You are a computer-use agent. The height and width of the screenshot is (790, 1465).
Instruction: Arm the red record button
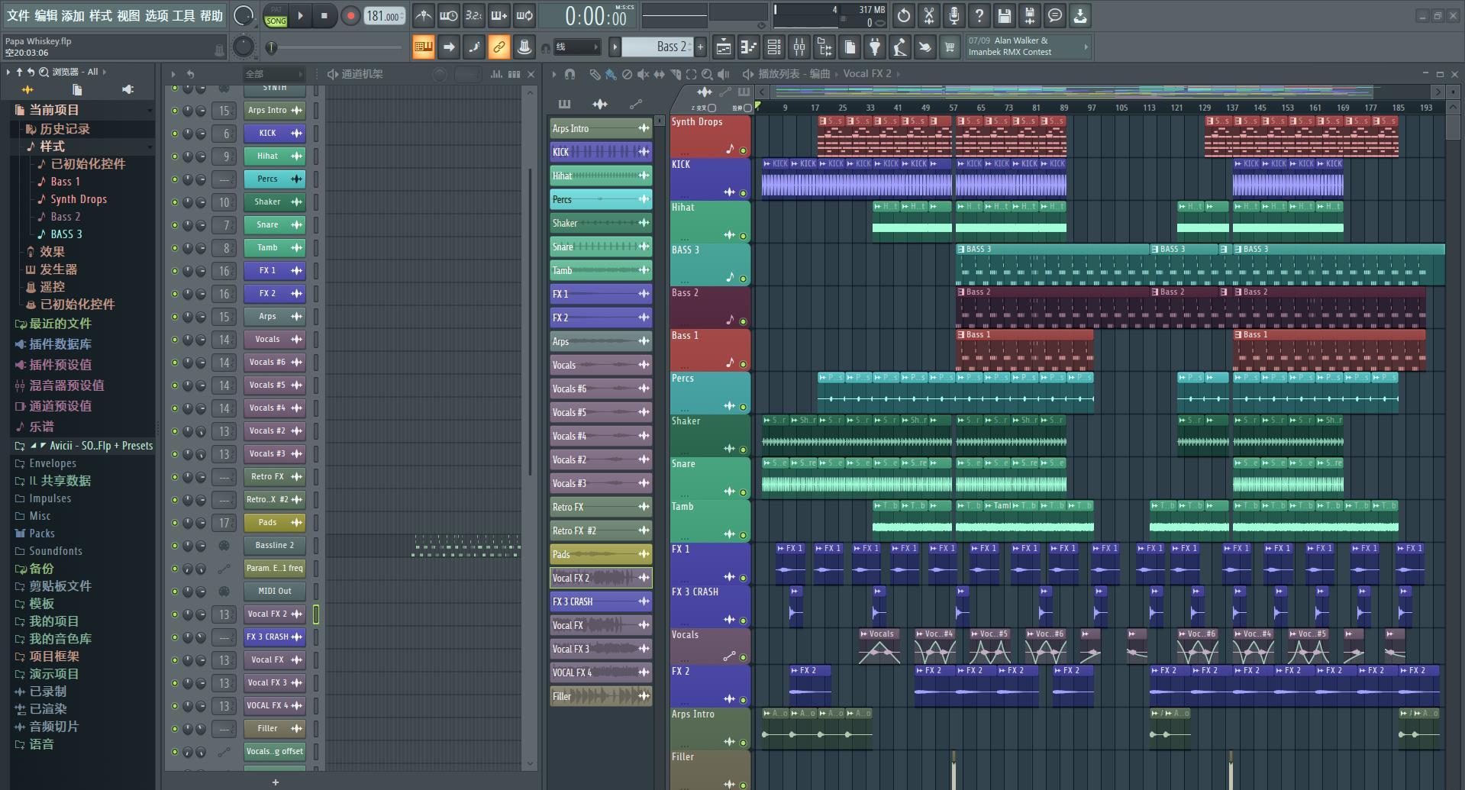point(350,15)
